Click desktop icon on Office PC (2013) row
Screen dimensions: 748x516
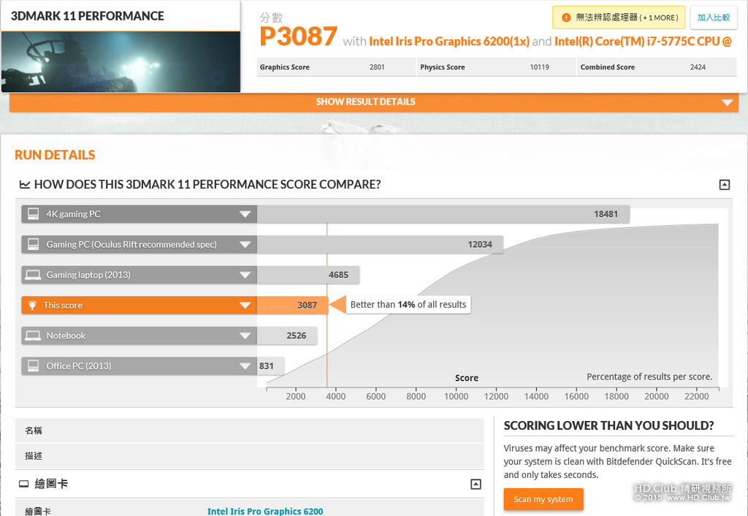(x=34, y=366)
